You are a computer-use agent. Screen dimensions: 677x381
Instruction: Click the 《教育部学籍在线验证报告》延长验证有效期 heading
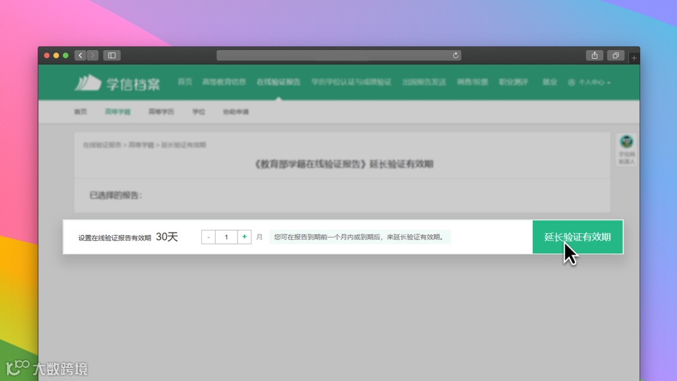pos(343,164)
